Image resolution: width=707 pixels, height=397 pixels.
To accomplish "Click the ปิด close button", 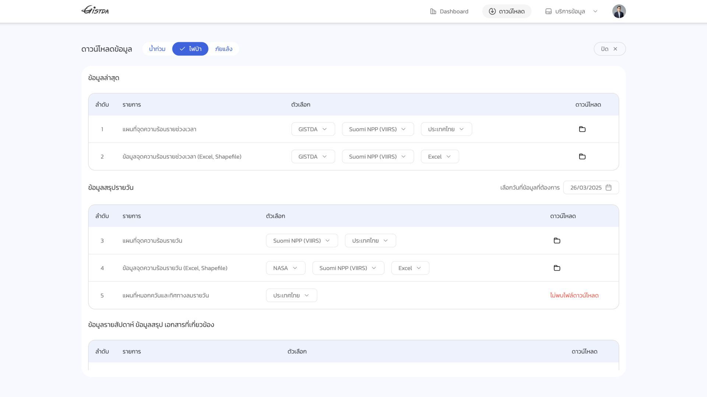I will 609,49.
